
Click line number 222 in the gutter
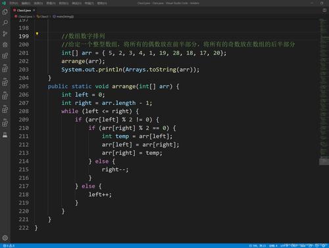point(24,228)
